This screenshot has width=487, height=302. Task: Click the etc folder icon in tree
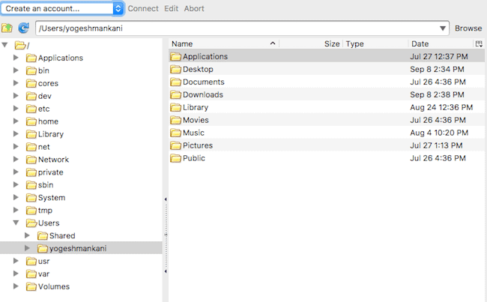(31, 109)
